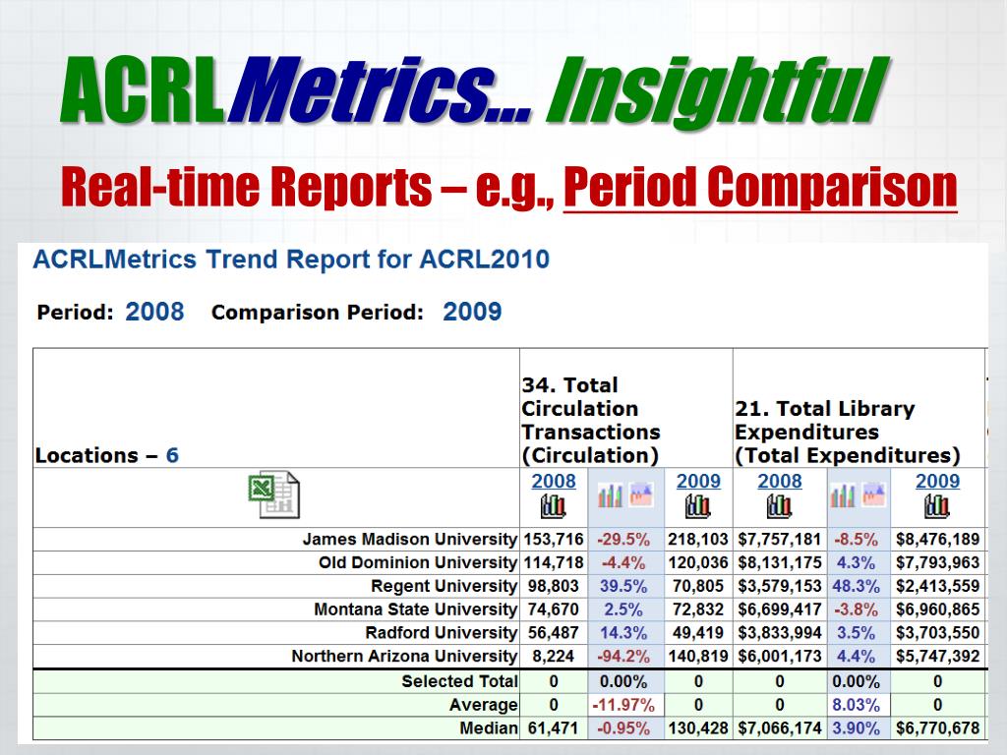The height and width of the screenshot is (755, 1007).
Task: Click expenditure value $7,757,181
Action: [x=780, y=540]
